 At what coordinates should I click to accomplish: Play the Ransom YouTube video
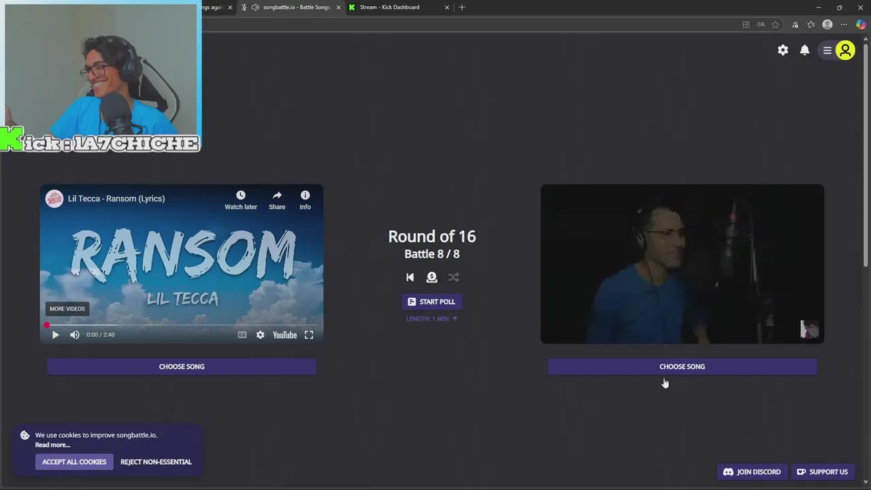[55, 335]
